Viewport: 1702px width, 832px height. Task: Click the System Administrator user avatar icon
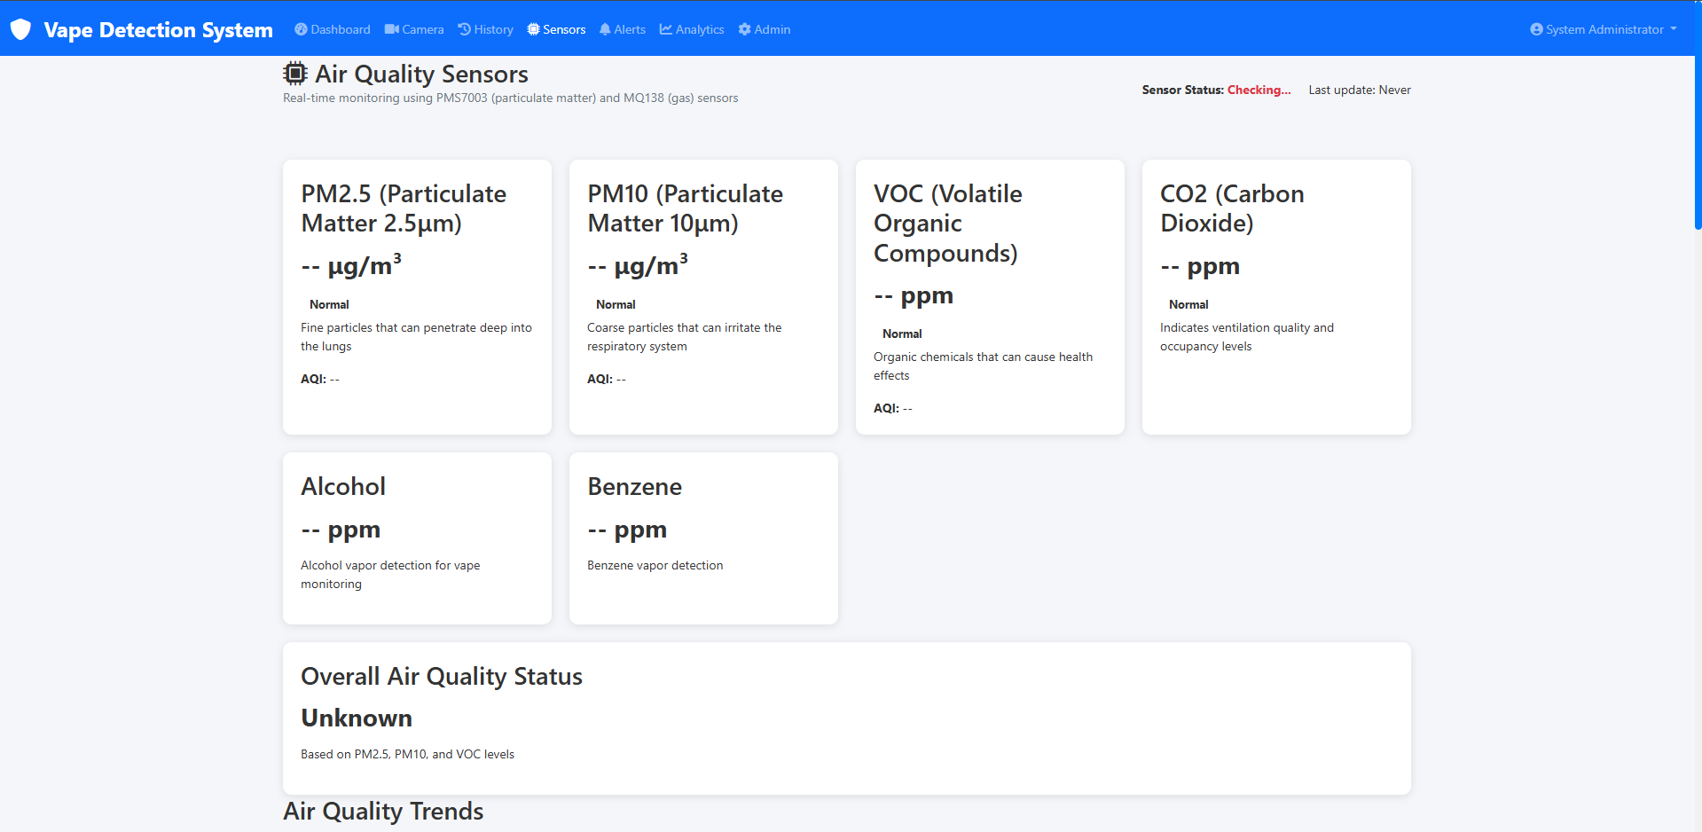pos(1536,29)
